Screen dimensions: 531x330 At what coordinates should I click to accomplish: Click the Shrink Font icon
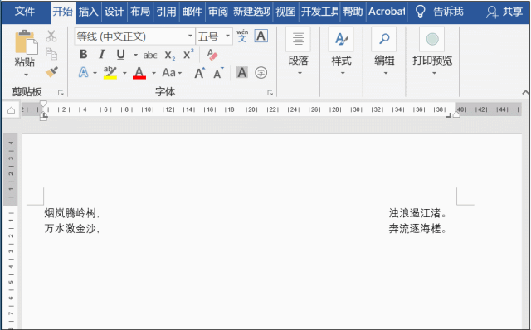tap(218, 73)
